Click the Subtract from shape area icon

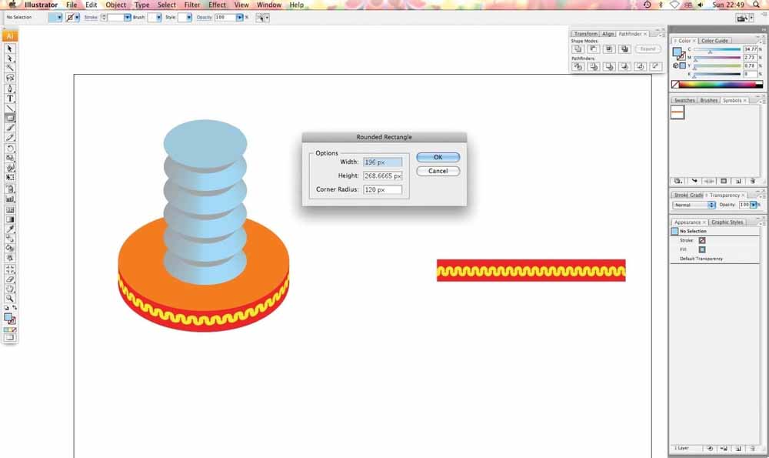[594, 49]
